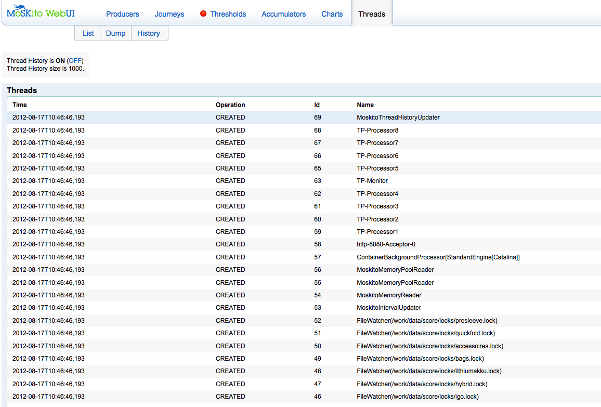Image resolution: width=601 pixels, height=407 pixels.
Task: Select the ContainerBackgroundProcessor[StandardEngine[Catalina]] name
Action: 438,257
